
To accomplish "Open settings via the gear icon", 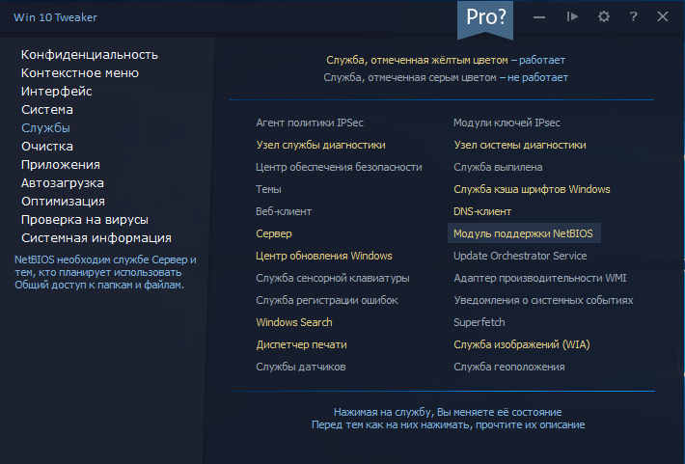I will point(604,17).
